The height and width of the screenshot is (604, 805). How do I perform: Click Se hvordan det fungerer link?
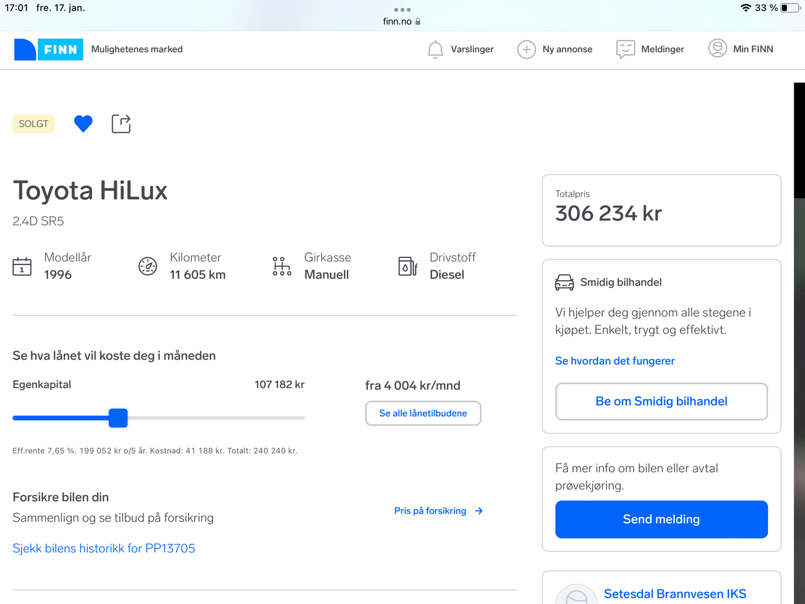pyautogui.click(x=615, y=361)
